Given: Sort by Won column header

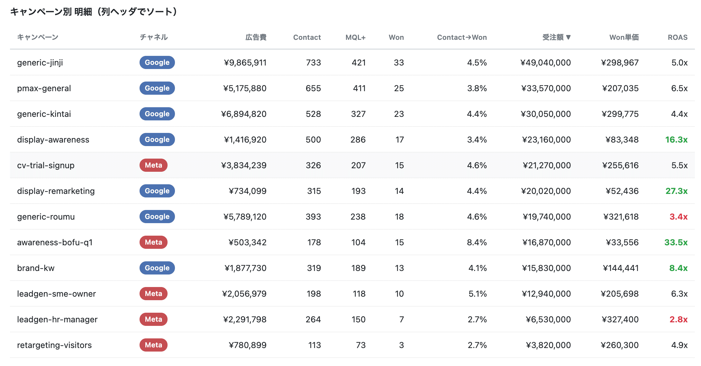Looking at the screenshot, I should coord(396,37).
